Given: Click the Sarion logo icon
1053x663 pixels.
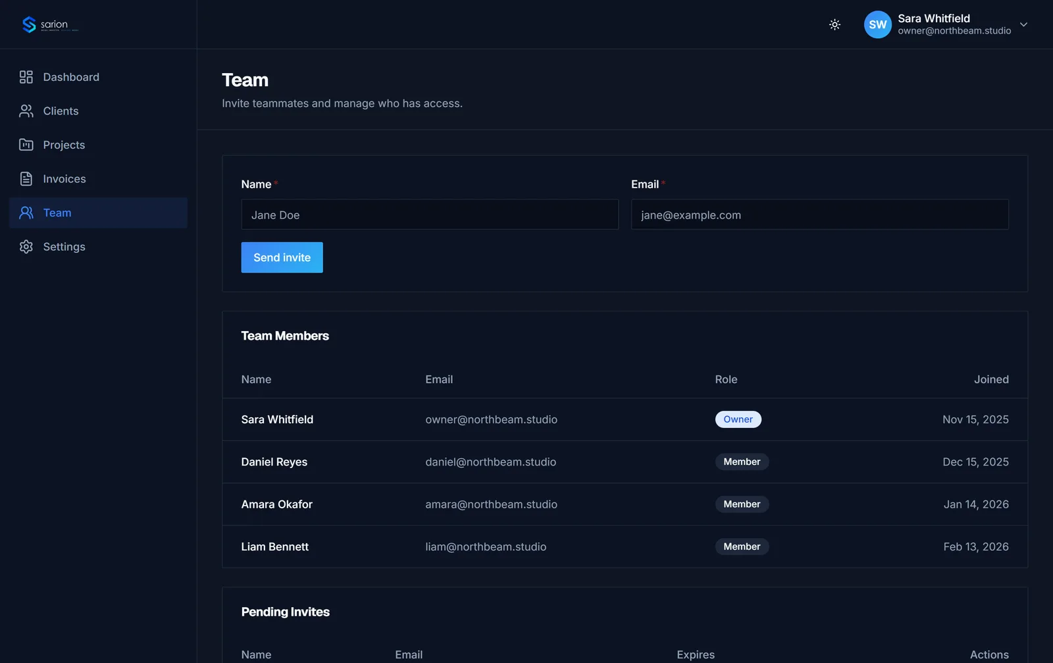Looking at the screenshot, I should (x=29, y=24).
